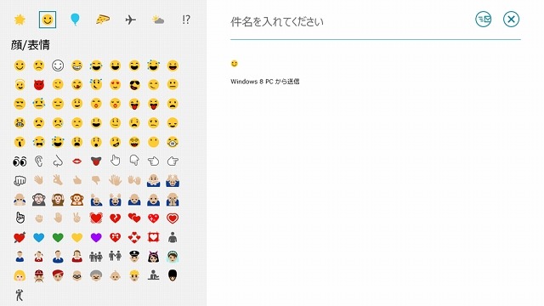
Task: Insert the white outlined smiley emoji
Action: [x=58, y=65]
